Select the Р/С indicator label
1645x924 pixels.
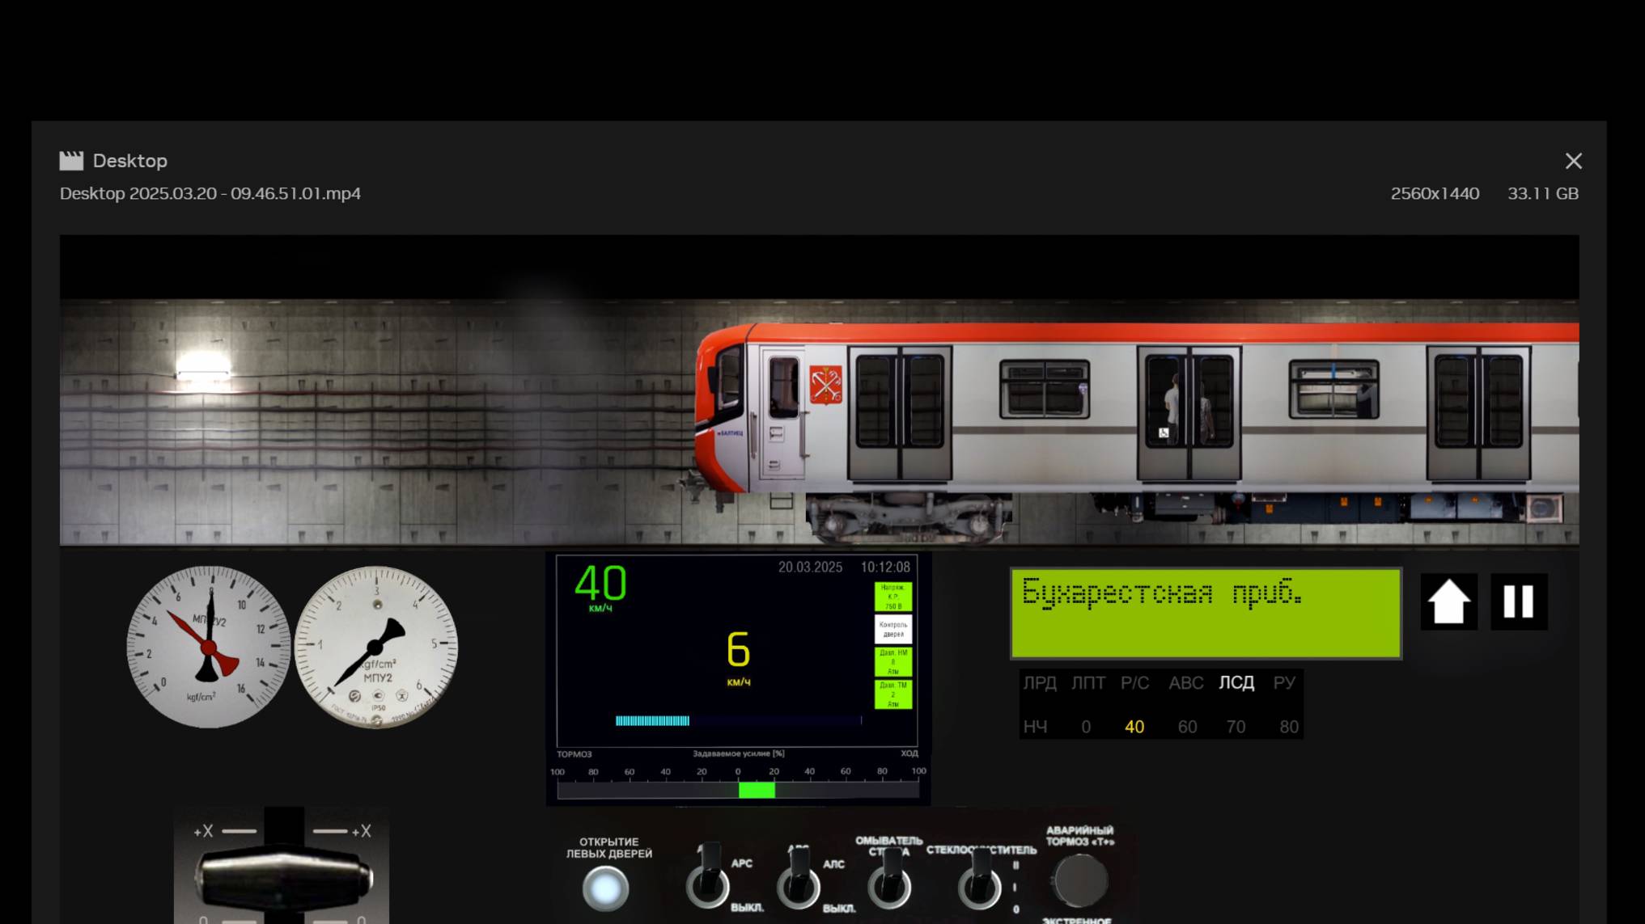point(1134,683)
